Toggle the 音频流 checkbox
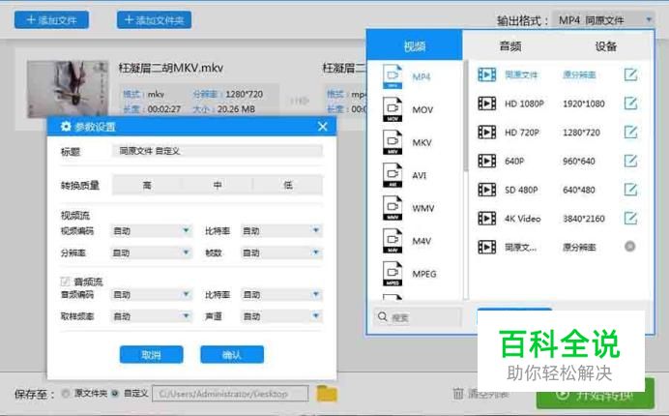The image size is (669, 416). point(65,281)
